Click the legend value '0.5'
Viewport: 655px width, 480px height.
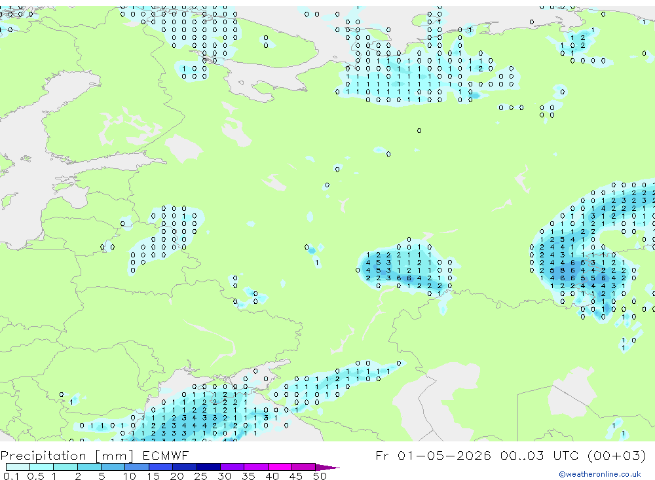coord(35,476)
